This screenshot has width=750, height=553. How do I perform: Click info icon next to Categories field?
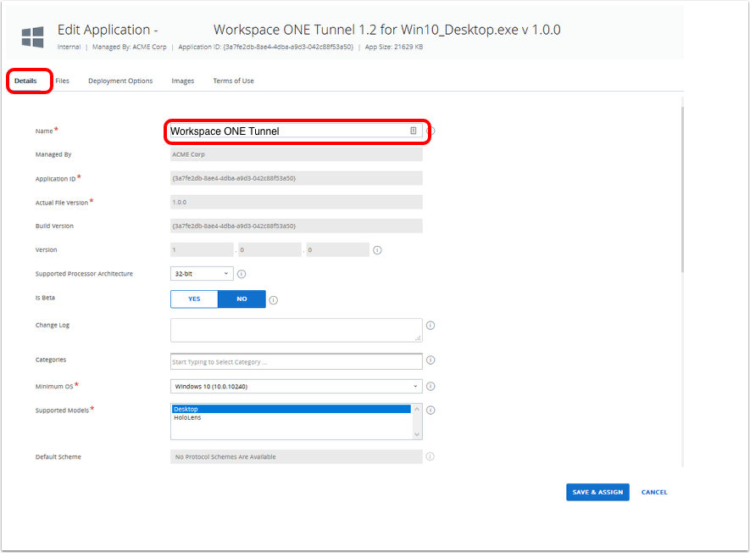pyautogui.click(x=431, y=360)
